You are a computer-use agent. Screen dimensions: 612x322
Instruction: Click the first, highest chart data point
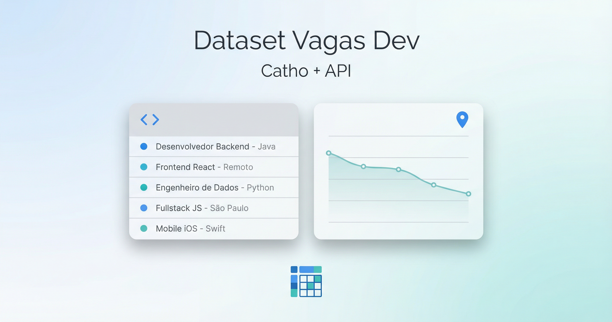click(329, 153)
